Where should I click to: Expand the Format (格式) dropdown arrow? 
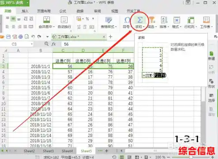point(180,27)
